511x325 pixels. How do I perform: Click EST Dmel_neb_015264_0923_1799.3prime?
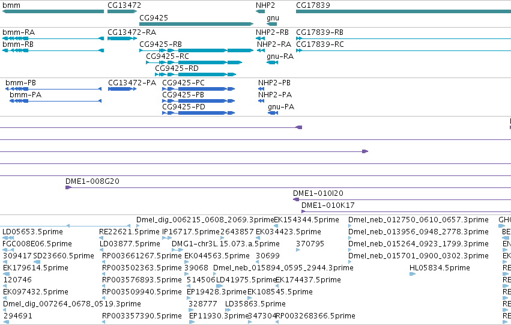pyautogui.click(x=350, y=250)
